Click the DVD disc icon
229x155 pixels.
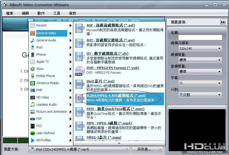80,71
